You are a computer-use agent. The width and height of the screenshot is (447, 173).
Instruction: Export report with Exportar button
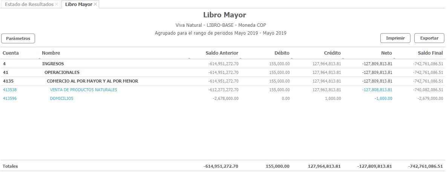(x=429, y=38)
